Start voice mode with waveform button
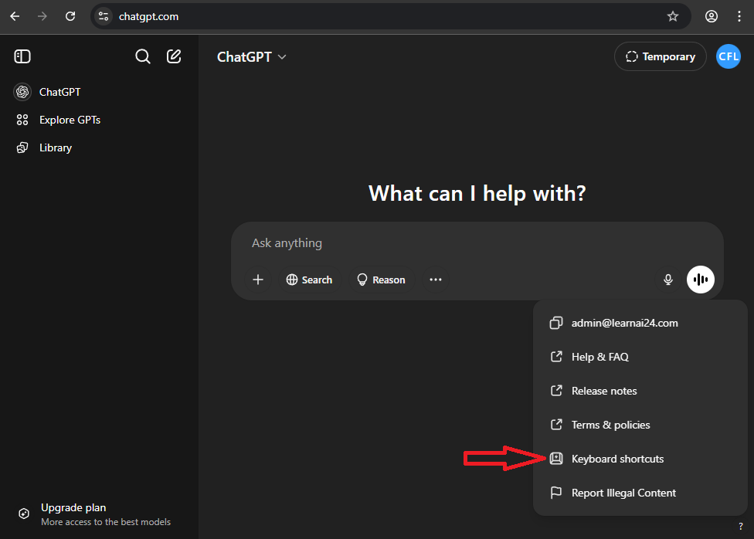The height and width of the screenshot is (539, 754). (700, 280)
